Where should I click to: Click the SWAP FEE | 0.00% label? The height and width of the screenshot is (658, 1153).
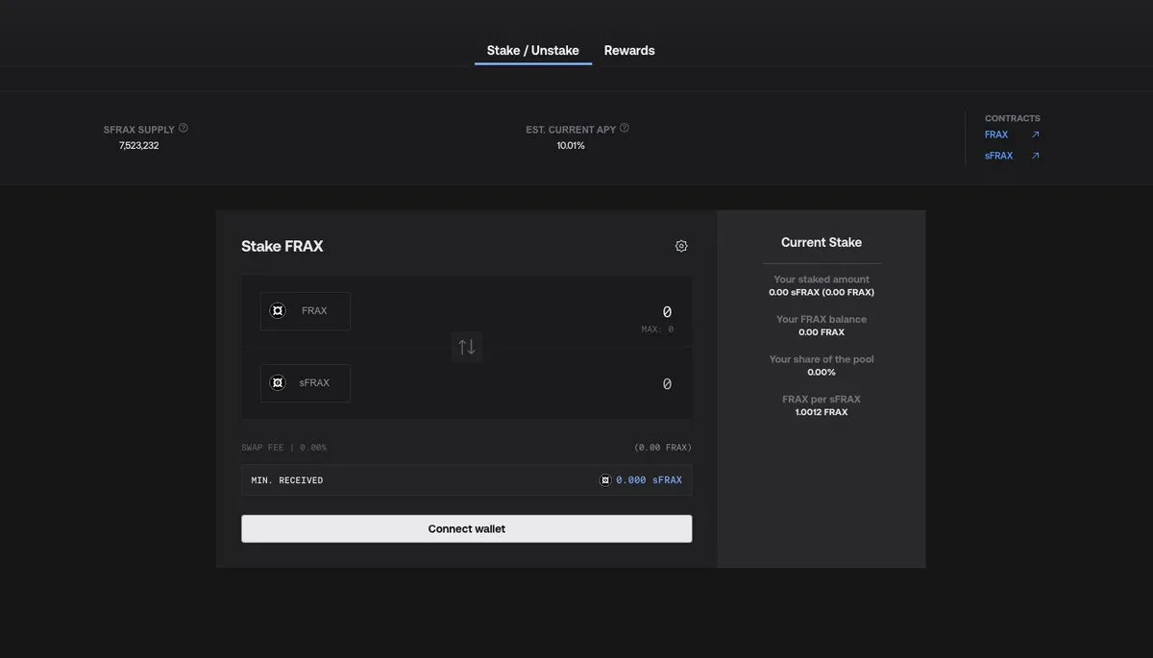[x=284, y=448]
